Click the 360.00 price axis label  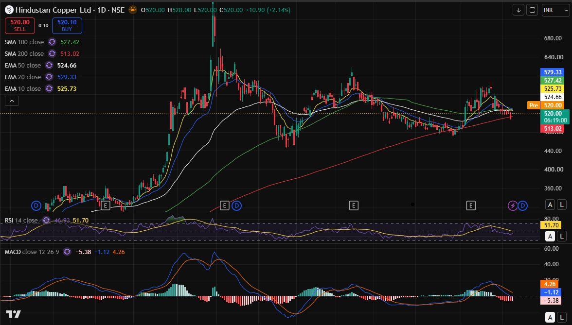coord(553,188)
